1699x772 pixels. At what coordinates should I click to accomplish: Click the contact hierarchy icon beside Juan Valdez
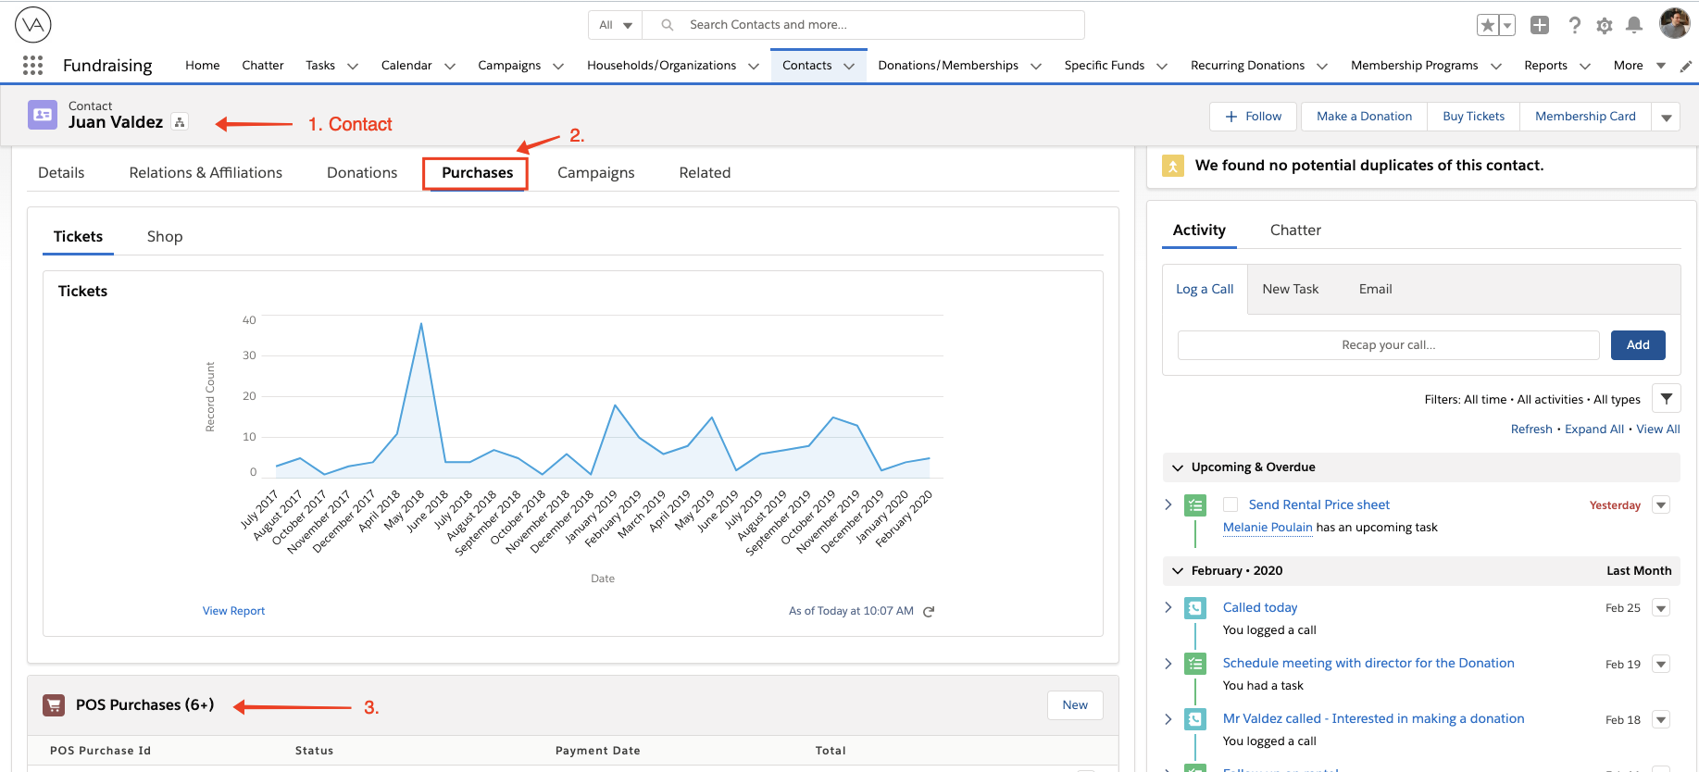(x=180, y=122)
